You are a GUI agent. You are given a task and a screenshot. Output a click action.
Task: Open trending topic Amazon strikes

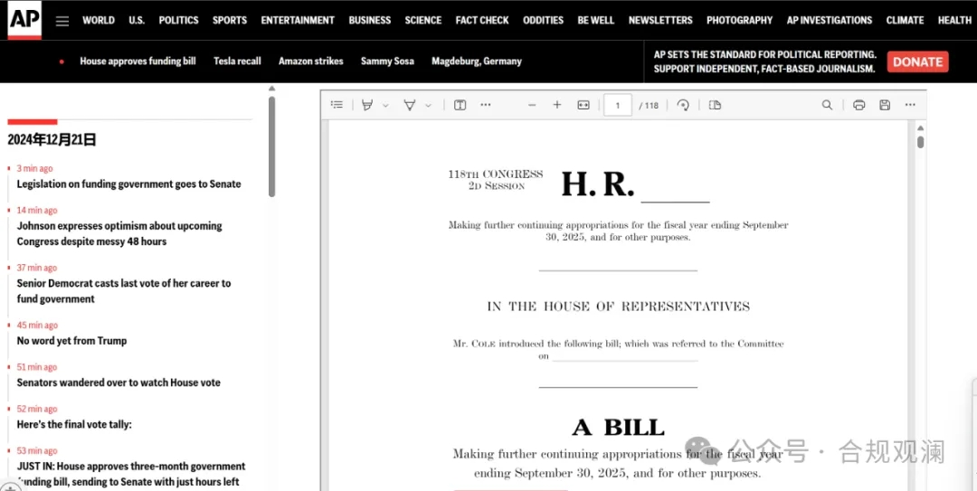click(311, 61)
